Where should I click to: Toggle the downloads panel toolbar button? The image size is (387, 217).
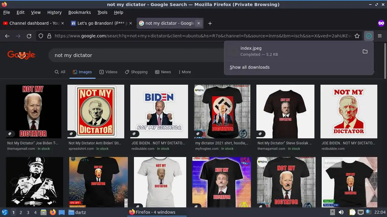pyautogui.click(x=369, y=36)
